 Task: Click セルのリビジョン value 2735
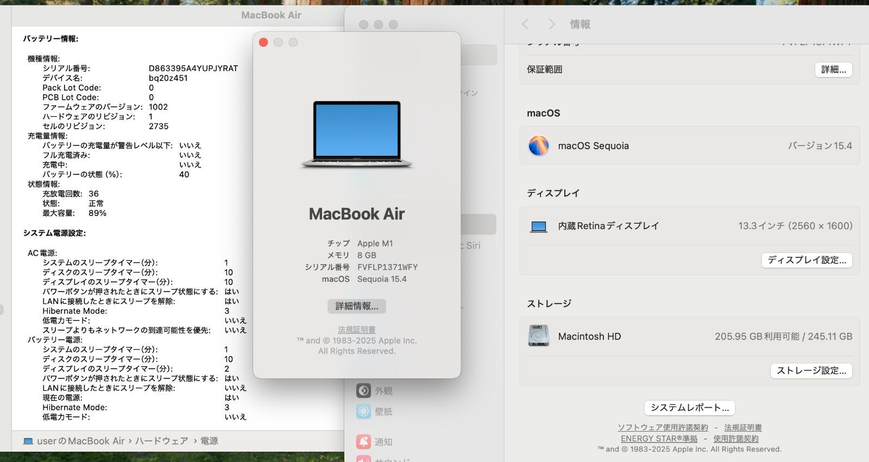(159, 126)
